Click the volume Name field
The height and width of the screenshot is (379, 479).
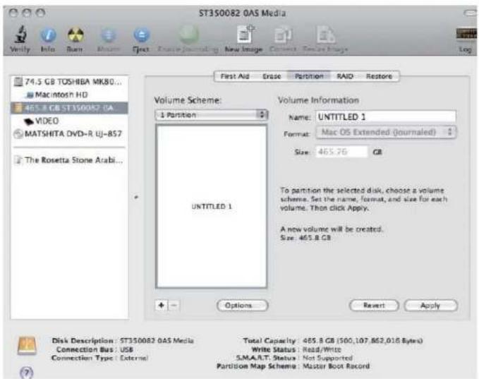coord(386,116)
